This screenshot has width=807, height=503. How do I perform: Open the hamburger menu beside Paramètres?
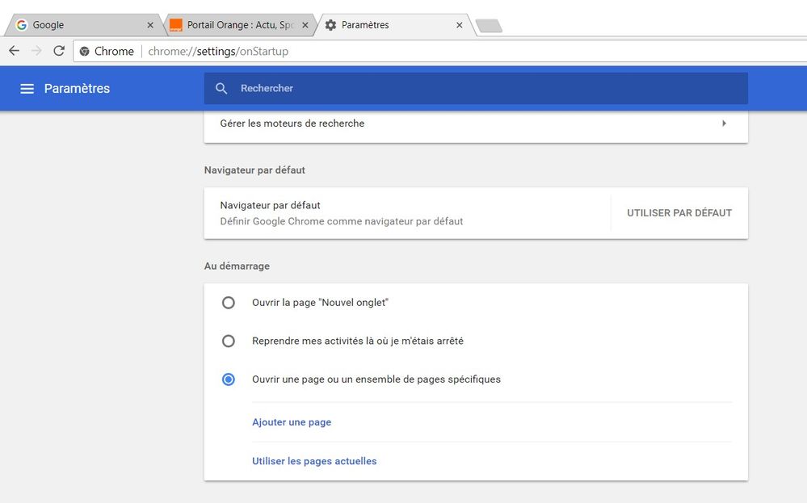click(27, 89)
